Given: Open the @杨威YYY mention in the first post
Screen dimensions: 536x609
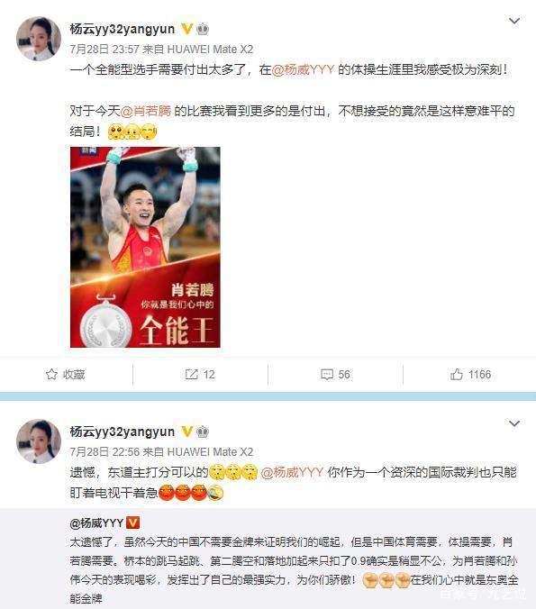Looking at the screenshot, I should [303, 70].
